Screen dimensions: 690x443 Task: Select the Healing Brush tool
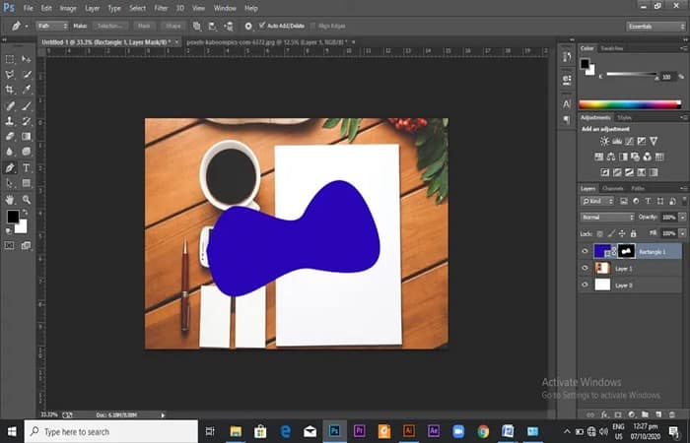[10, 105]
